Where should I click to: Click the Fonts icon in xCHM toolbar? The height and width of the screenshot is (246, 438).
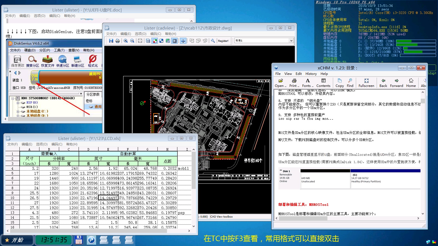click(308, 83)
